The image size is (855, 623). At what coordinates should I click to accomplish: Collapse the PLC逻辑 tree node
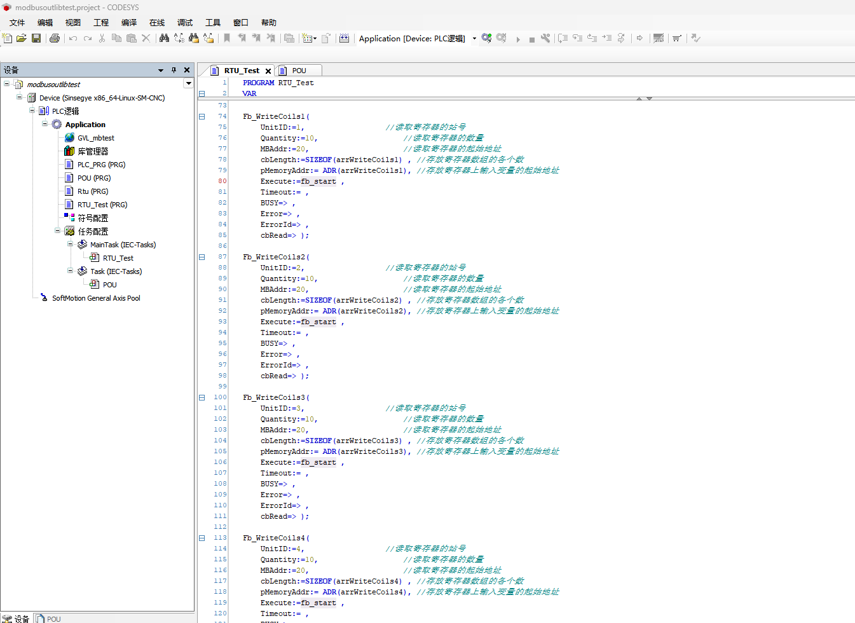click(x=32, y=111)
